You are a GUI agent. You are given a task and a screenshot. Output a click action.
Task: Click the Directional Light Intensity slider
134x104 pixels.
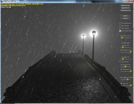point(126,48)
